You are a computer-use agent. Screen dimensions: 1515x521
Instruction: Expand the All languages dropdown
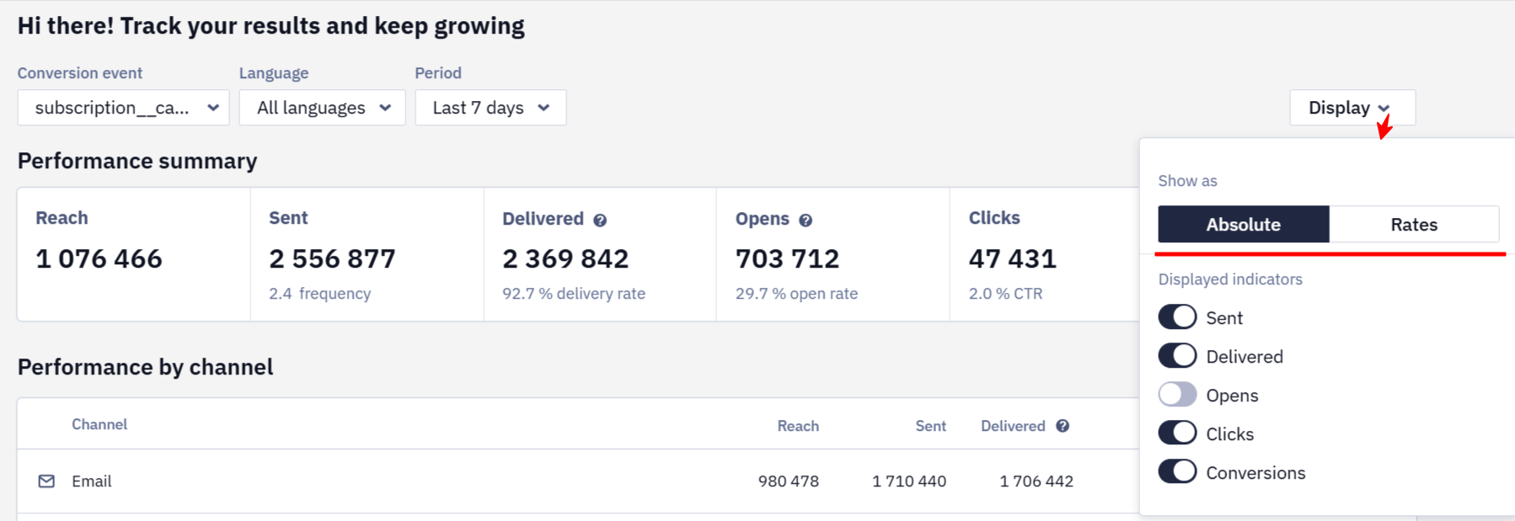click(322, 108)
